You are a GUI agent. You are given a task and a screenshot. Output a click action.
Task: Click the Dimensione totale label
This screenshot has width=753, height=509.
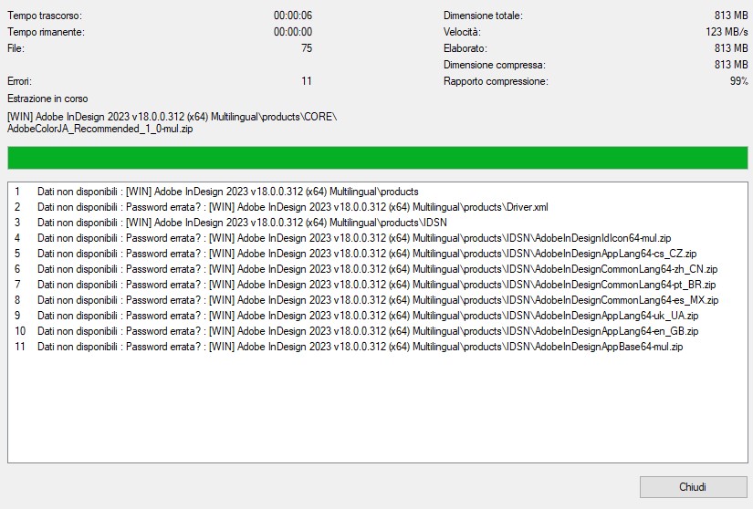[x=483, y=16]
